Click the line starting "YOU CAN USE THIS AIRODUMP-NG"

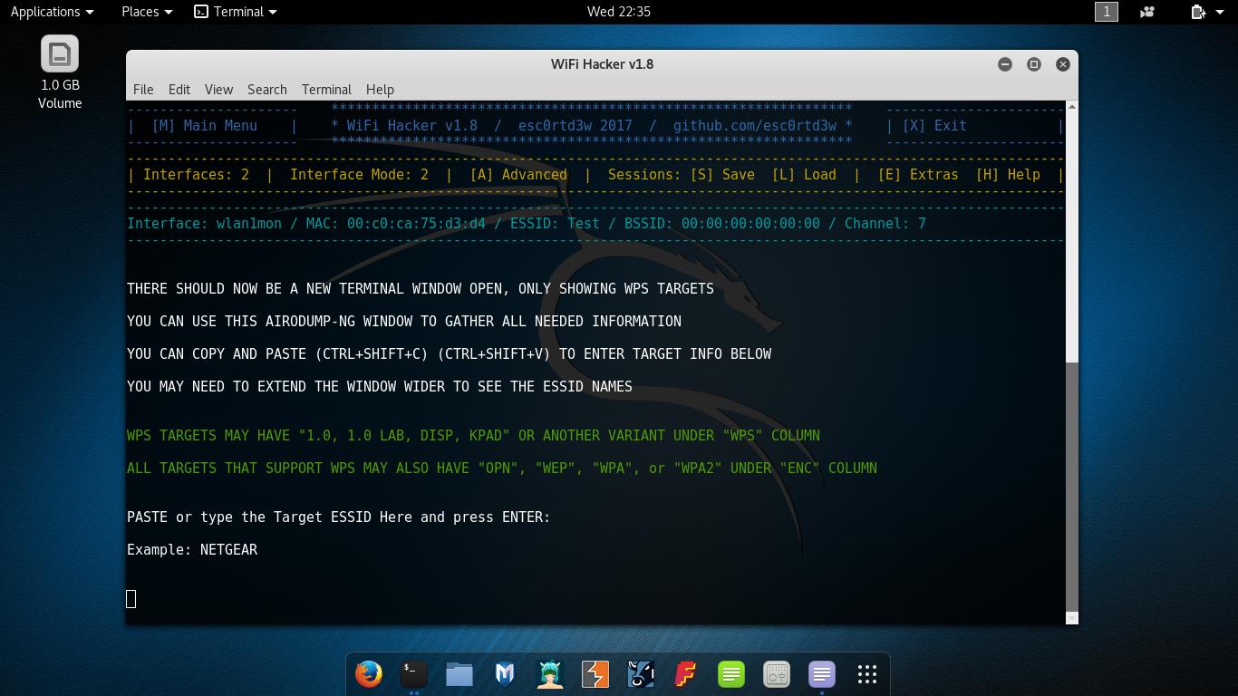click(404, 322)
